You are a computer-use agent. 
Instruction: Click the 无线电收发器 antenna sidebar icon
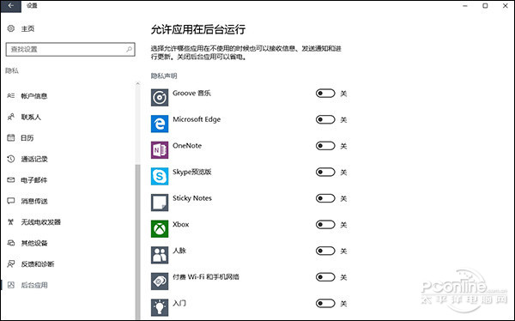(x=11, y=222)
